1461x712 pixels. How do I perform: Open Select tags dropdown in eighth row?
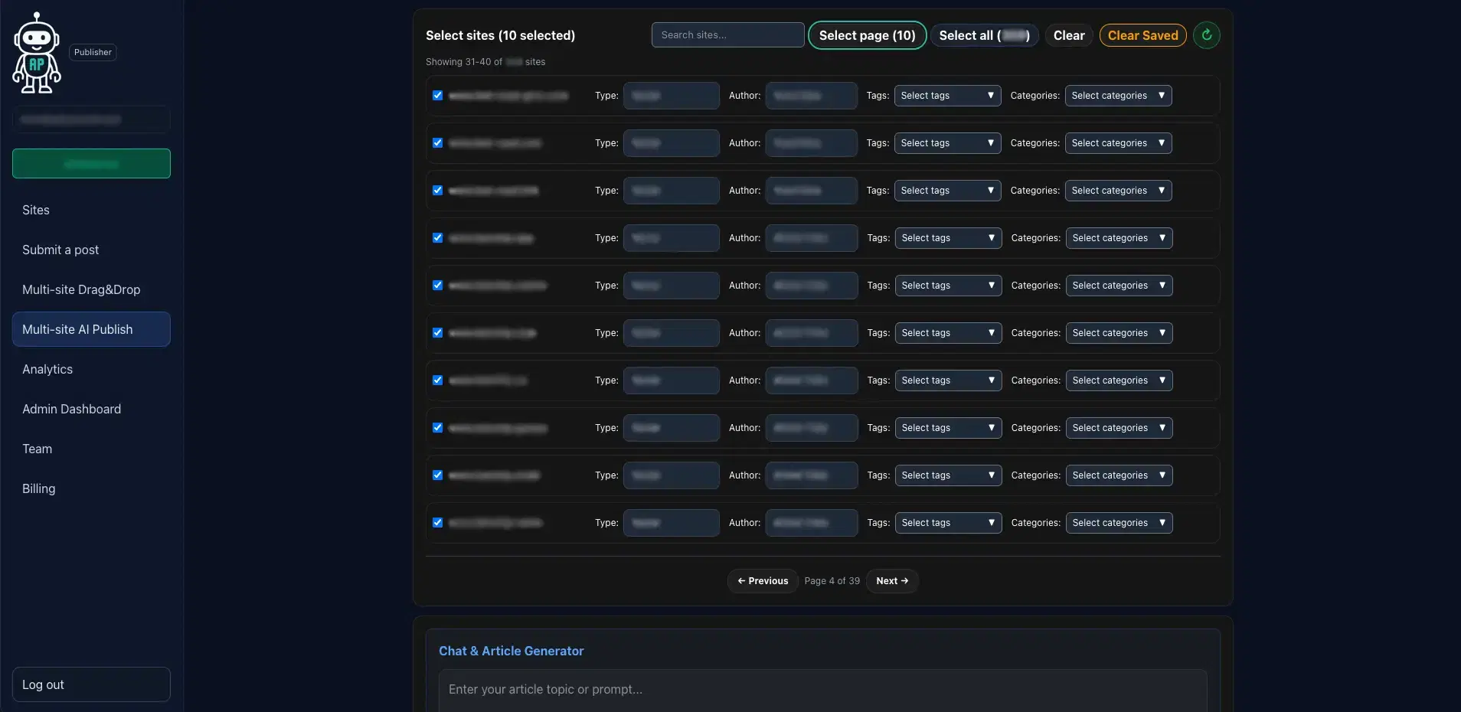(x=948, y=428)
